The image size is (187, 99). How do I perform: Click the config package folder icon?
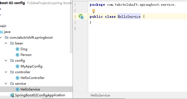(12, 61)
